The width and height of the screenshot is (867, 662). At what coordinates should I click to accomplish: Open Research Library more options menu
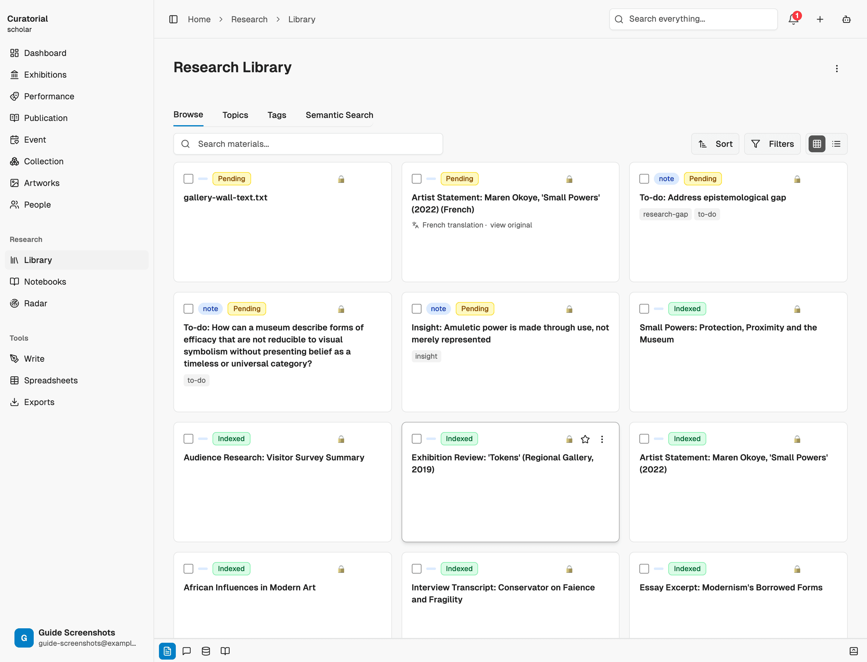click(x=837, y=69)
